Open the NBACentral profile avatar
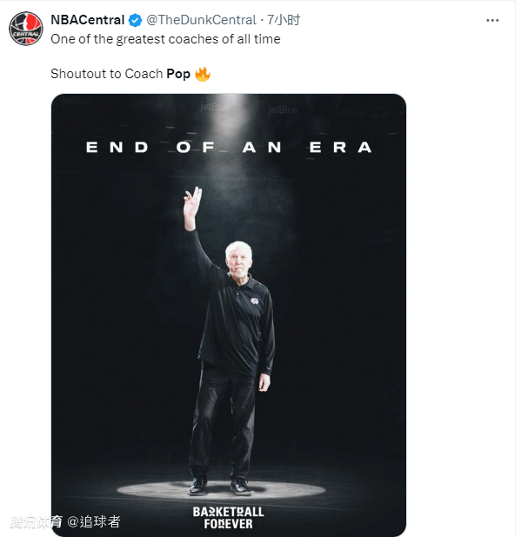This screenshot has width=521, height=537. pos(26,29)
